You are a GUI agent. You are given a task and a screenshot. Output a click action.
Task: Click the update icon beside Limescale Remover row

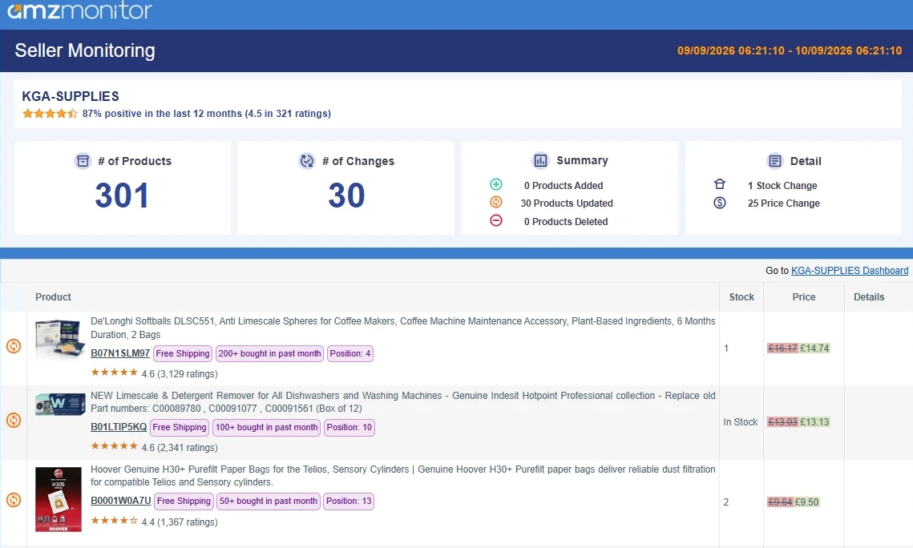pyautogui.click(x=14, y=420)
